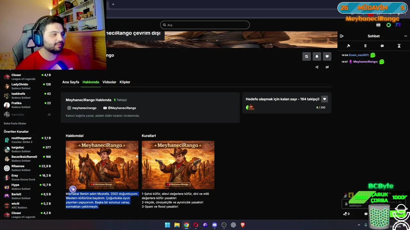Image resolution: width=410 pixels, height=230 pixels.
Task: Click the blue R extension icon
Action: 398,25
